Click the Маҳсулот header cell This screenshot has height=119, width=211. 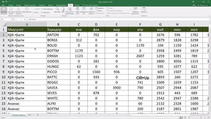[27, 29]
